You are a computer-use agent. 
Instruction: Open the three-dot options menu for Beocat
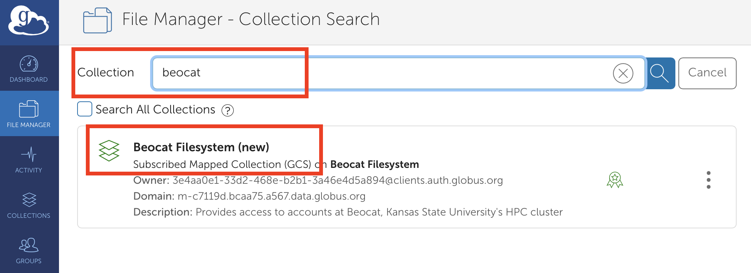point(708,180)
